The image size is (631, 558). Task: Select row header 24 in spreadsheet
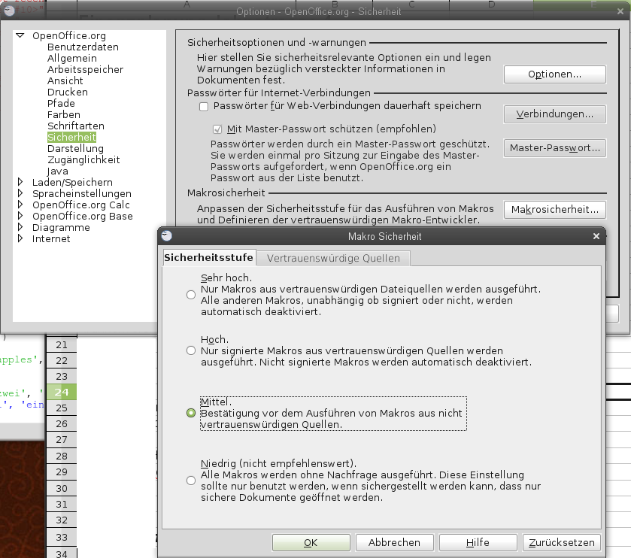[61, 392]
